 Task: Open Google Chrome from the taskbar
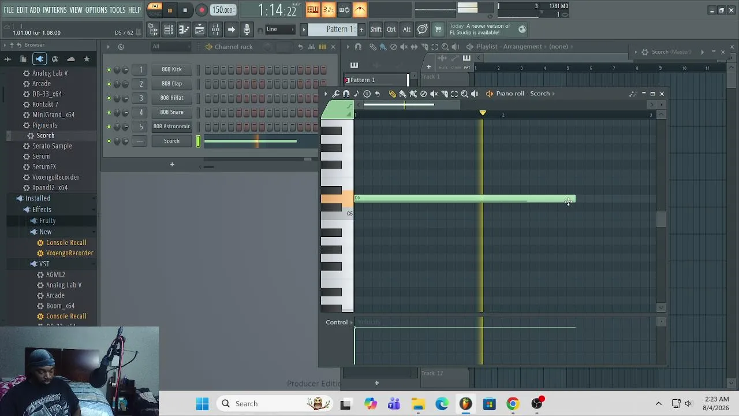click(x=513, y=404)
